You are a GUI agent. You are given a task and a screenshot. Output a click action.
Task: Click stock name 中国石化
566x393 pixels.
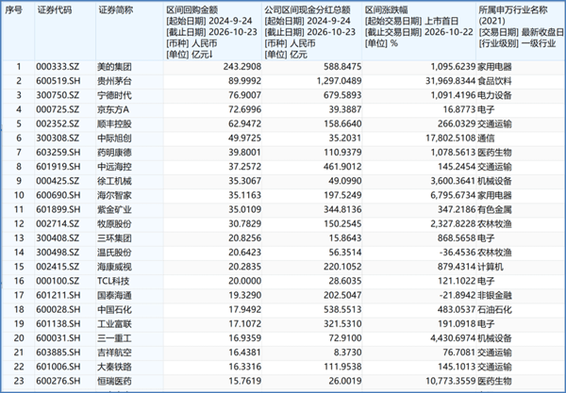pyautogui.click(x=114, y=309)
